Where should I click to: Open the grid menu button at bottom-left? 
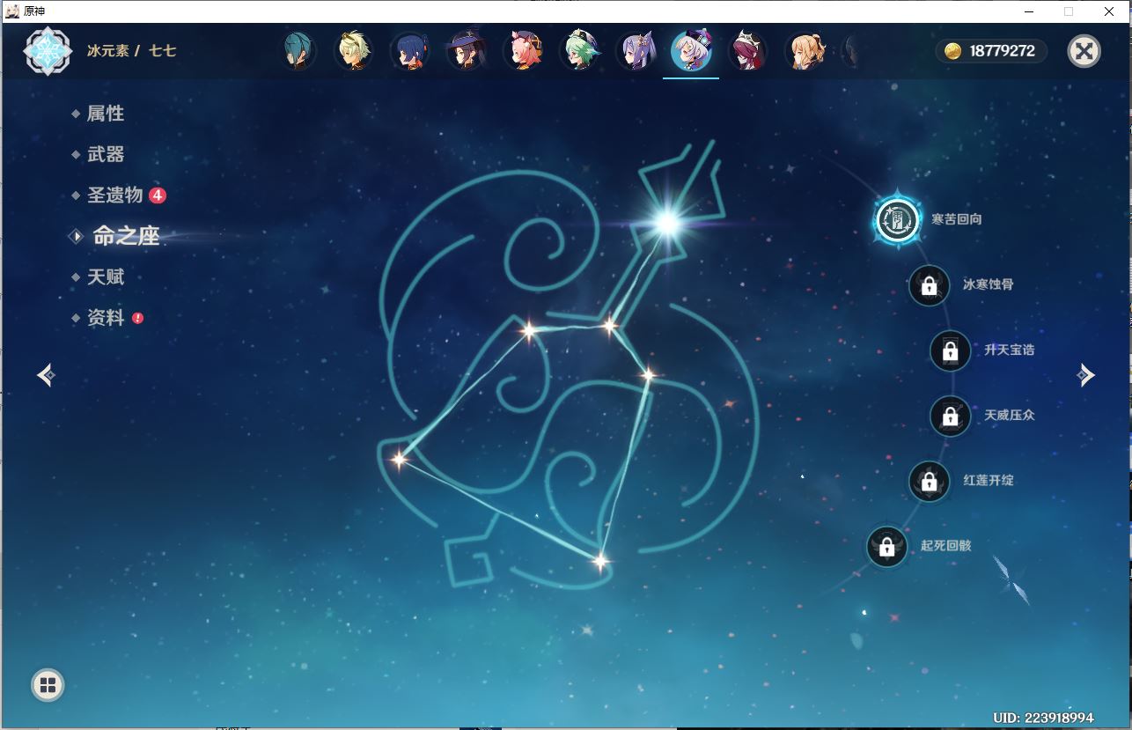[48, 685]
